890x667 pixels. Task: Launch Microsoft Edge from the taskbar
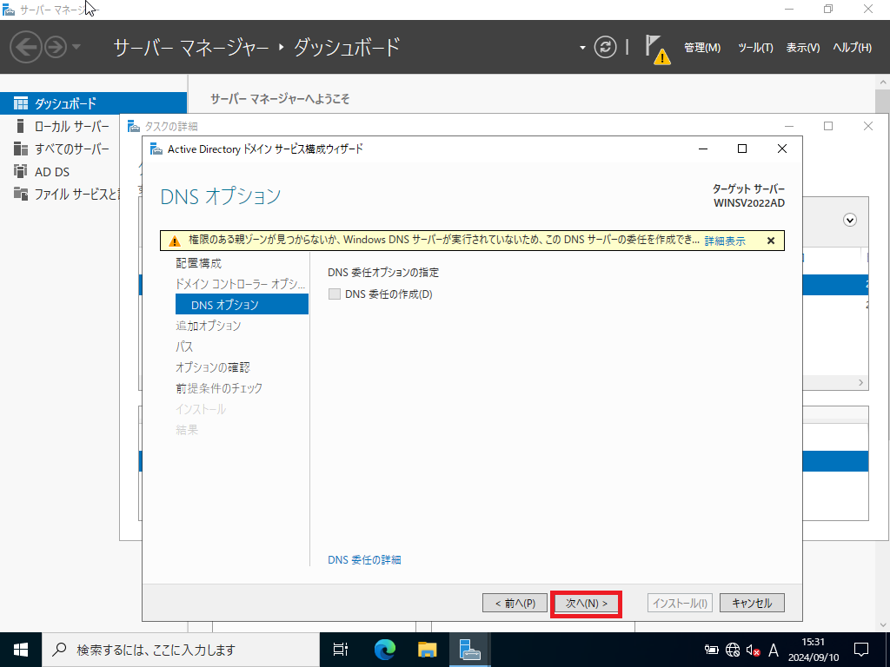click(384, 650)
